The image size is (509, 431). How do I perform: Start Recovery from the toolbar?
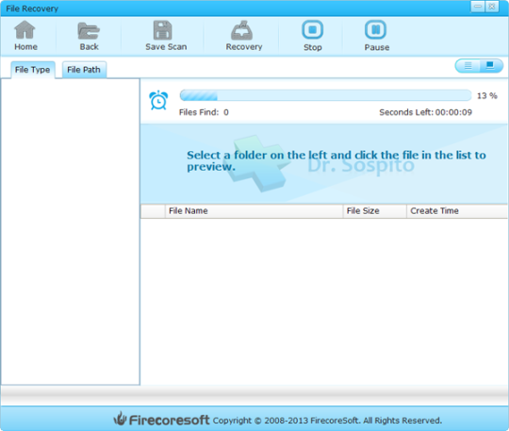[244, 36]
